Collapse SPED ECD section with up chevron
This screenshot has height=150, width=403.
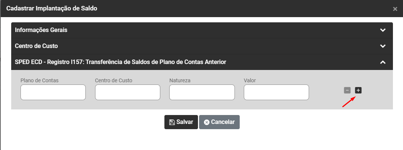click(382, 62)
